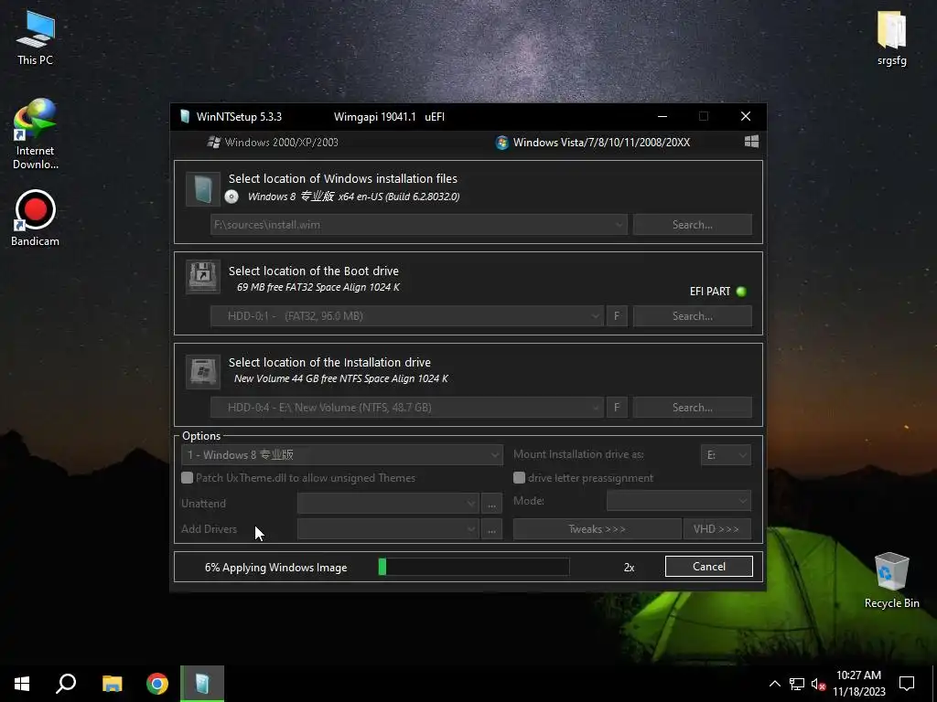Open the Unattend dropdown

tap(388, 504)
